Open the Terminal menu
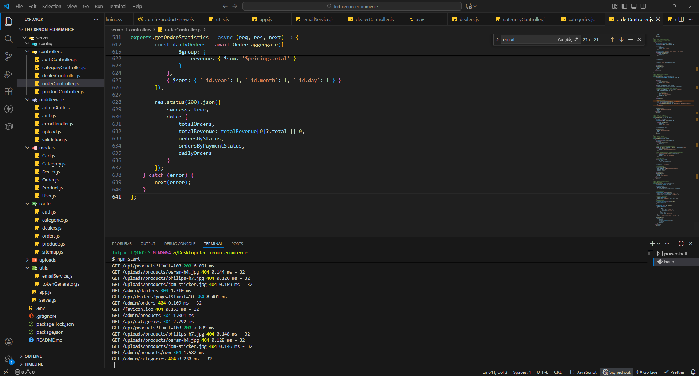Screen dimensions: 699x376 (117, 6)
